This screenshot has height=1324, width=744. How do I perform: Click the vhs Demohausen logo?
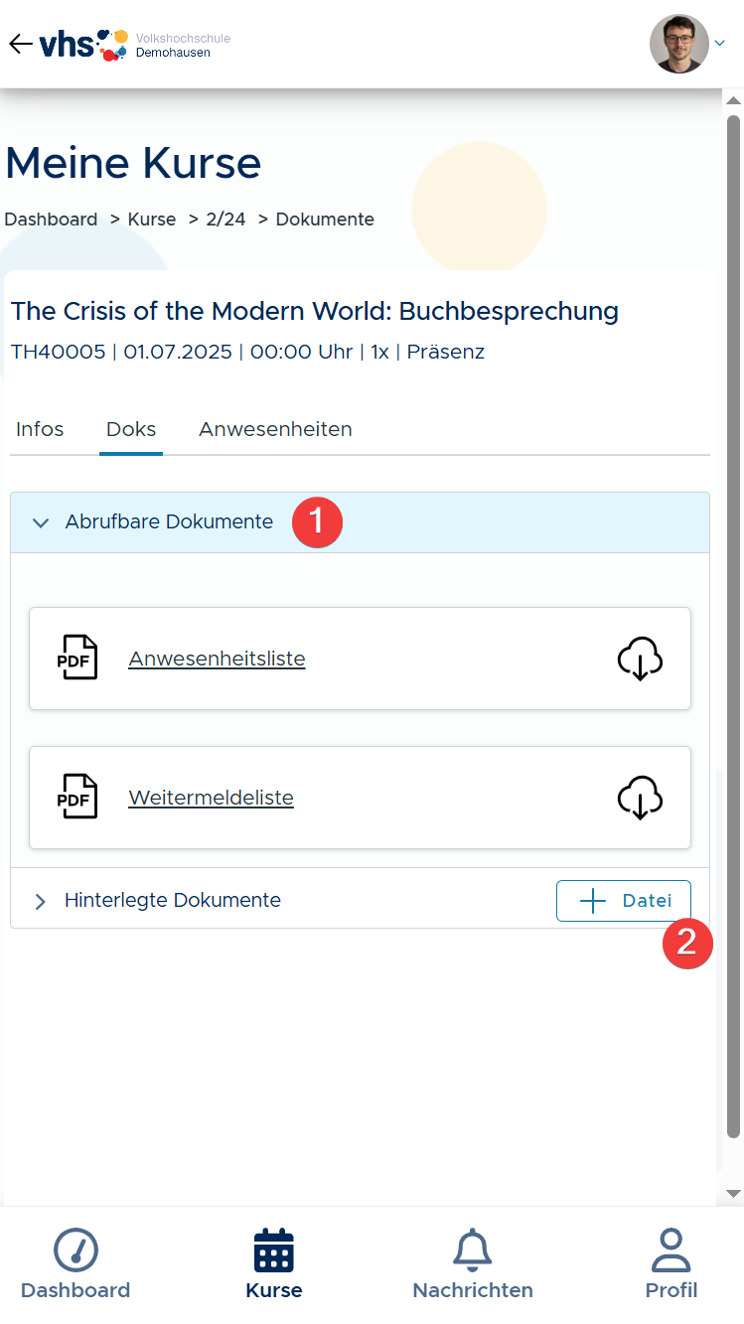pyautogui.click(x=135, y=45)
